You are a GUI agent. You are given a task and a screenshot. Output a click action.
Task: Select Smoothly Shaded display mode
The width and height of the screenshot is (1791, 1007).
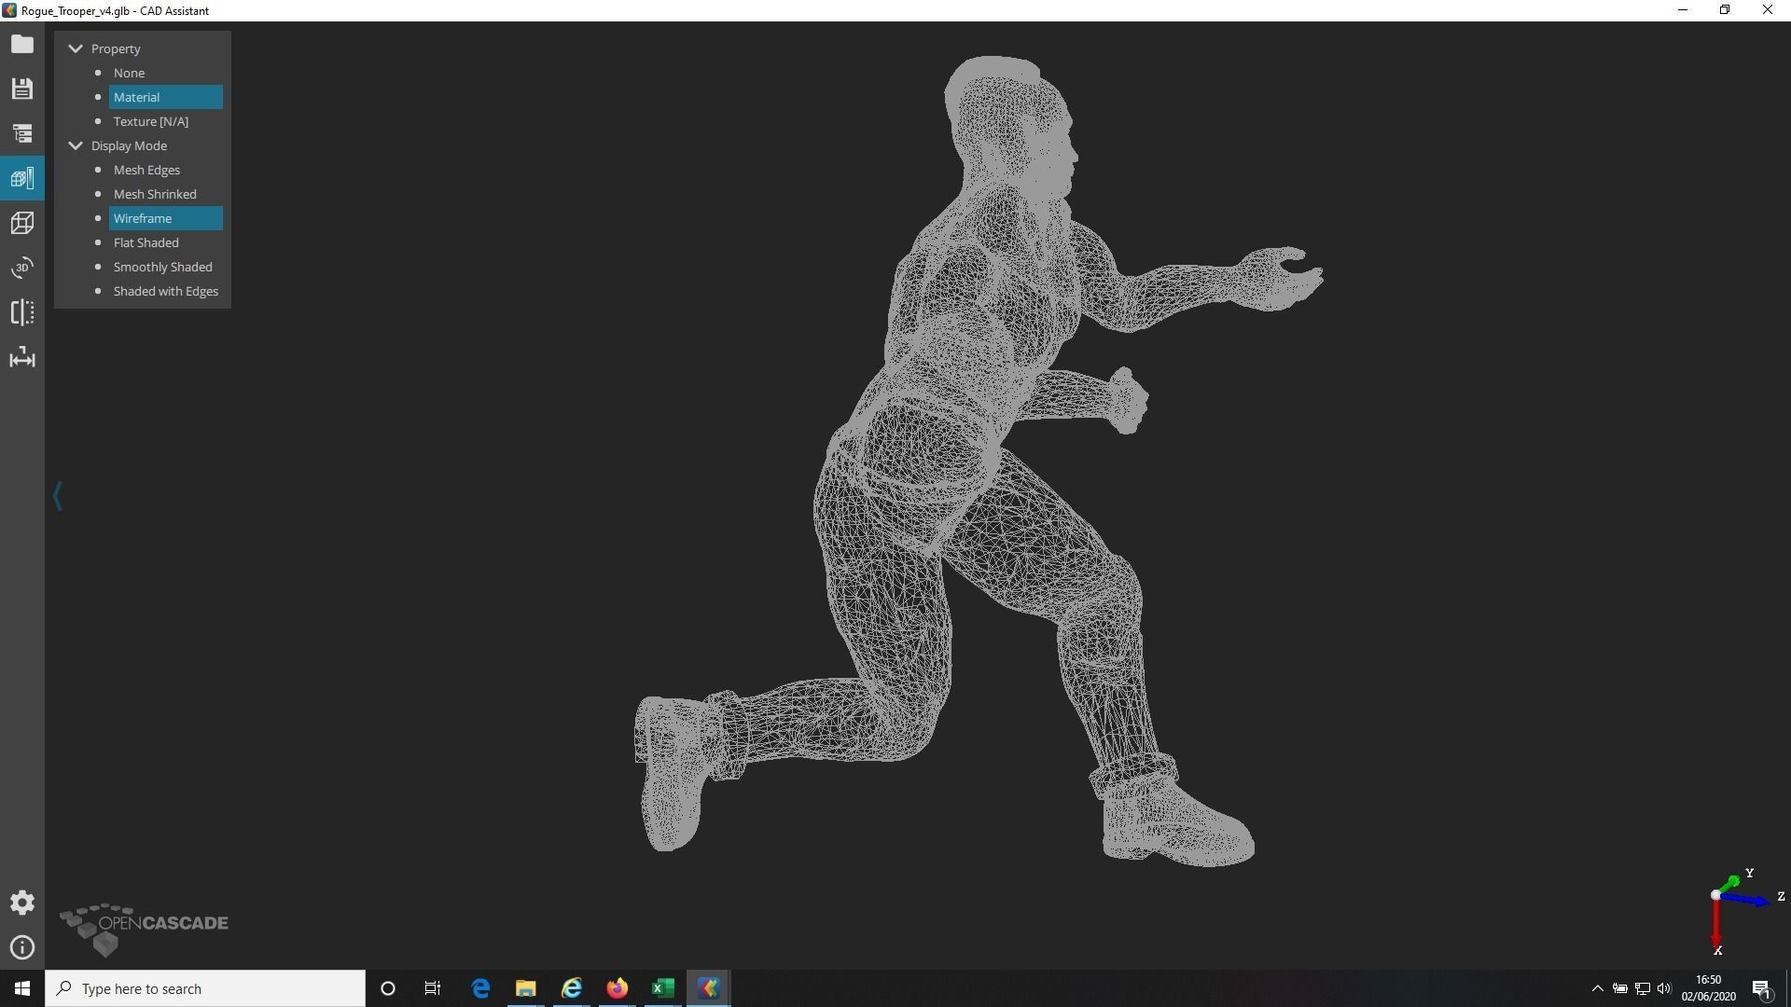(x=162, y=267)
